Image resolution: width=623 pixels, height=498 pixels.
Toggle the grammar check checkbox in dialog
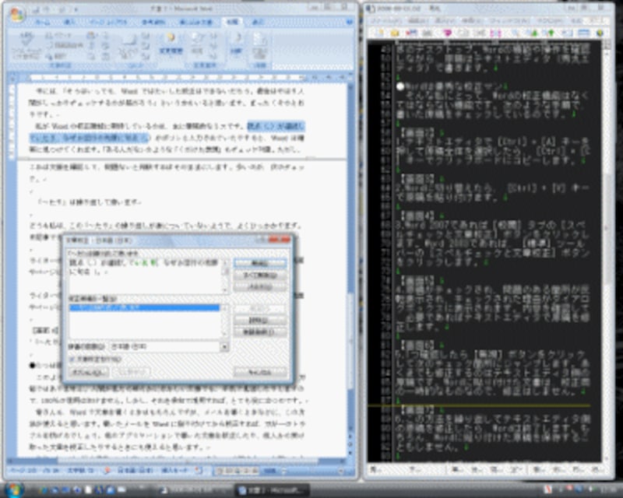coord(73,360)
